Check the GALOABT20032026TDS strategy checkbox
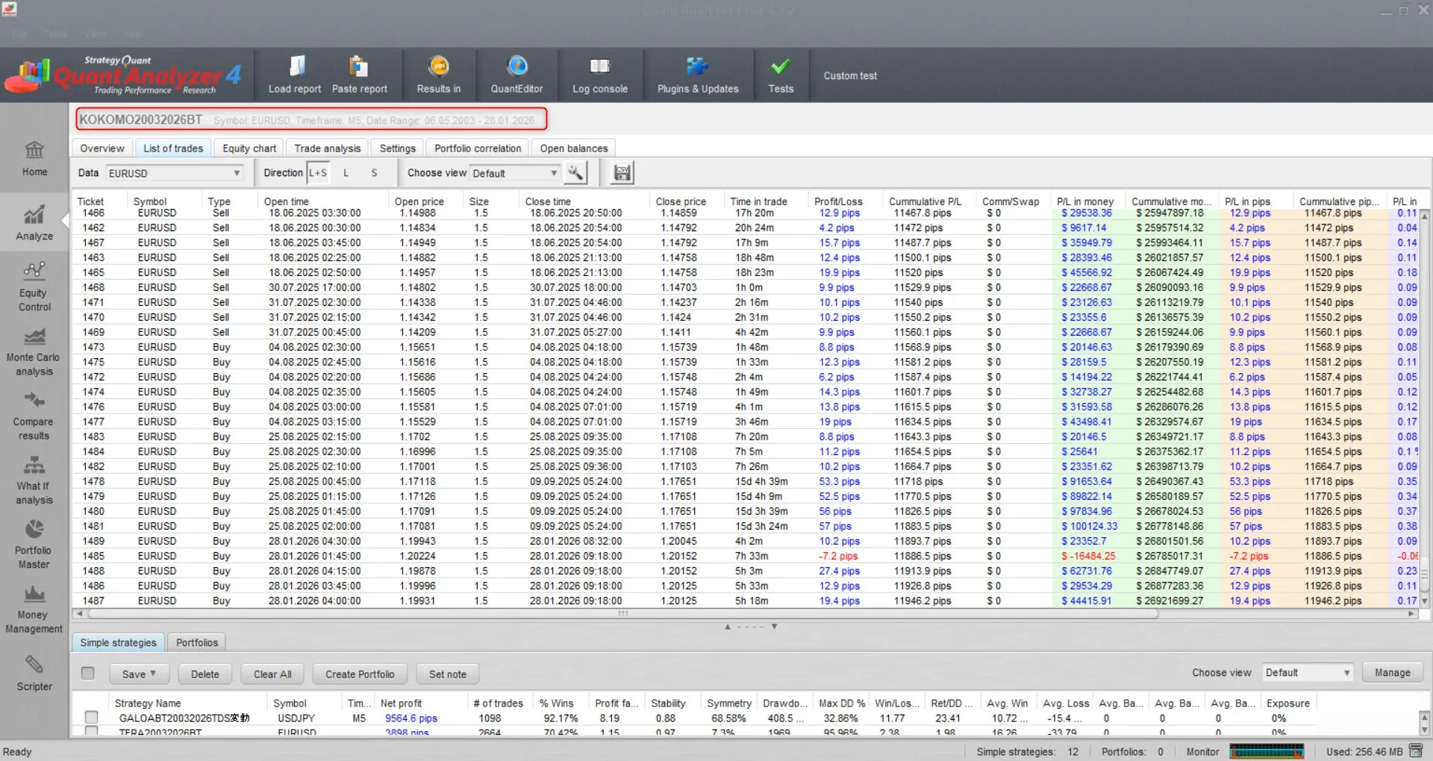1433x761 pixels. (91, 718)
